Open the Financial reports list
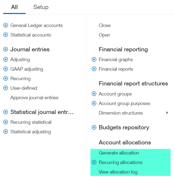Image resolution: width=174 pixels, height=178 pixels. [x=116, y=69]
